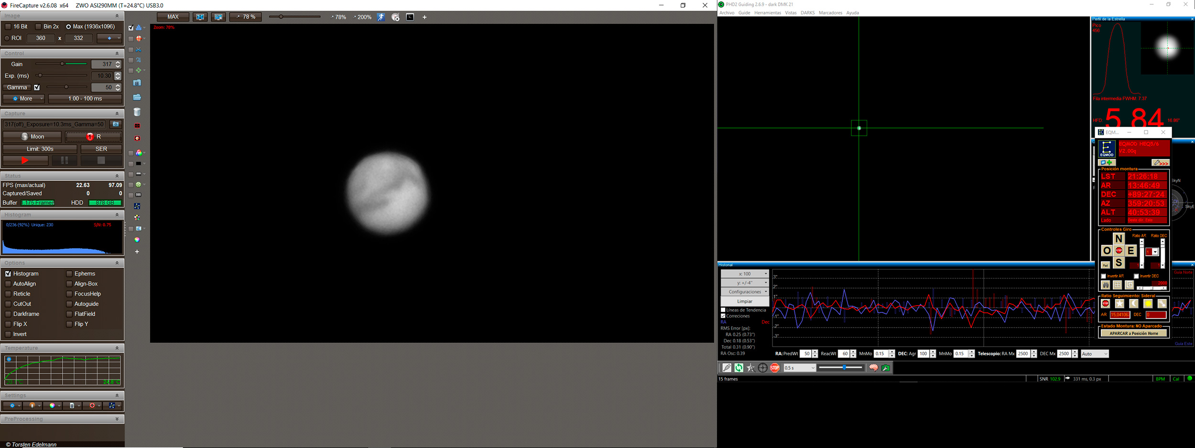
Task: Enable the 16 Bit checkbox
Action: (8, 27)
